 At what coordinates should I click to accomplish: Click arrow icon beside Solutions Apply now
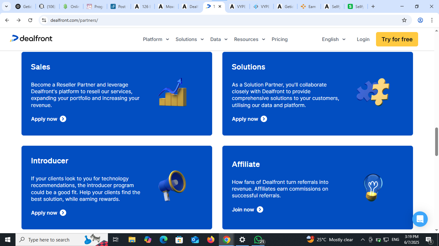click(x=264, y=119)
